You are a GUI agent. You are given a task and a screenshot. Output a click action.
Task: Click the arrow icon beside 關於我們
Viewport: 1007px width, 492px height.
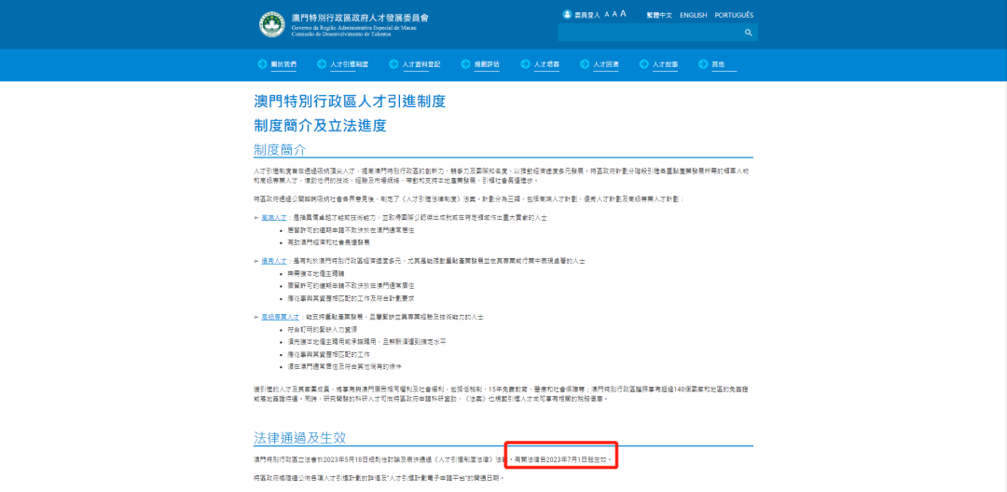click(x=262, y=64)
